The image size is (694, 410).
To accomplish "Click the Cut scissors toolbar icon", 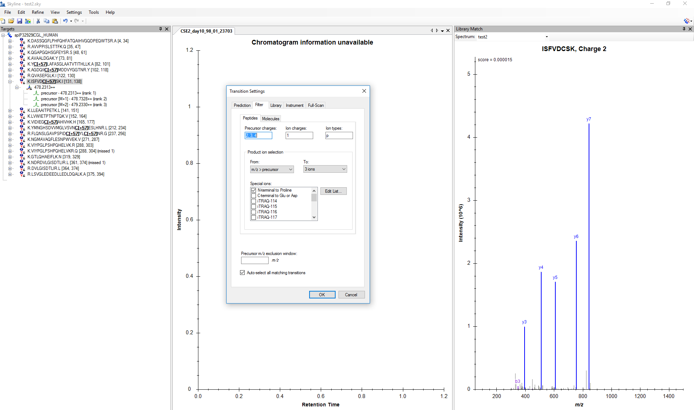I will pyautogui.click(x=38, y=21).
